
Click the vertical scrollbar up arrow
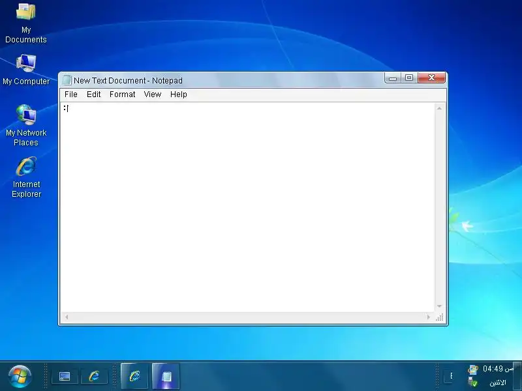[x=439, y=108]
